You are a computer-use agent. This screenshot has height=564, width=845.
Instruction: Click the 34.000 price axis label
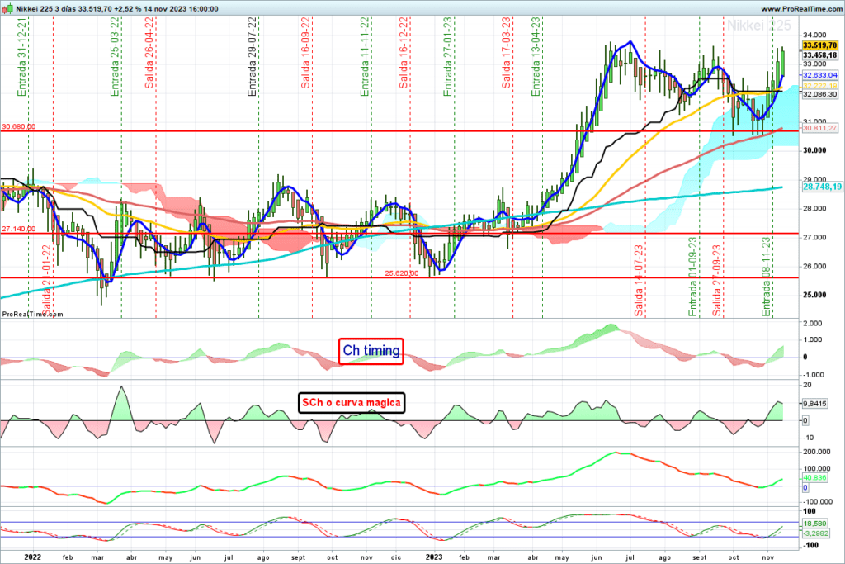tap(814, 35)
